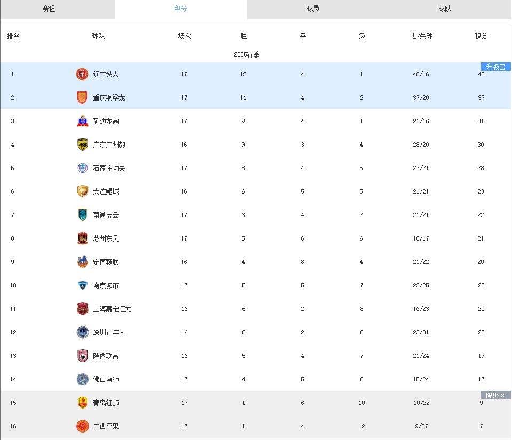
Task: Click the 上海嘉定汇龙 team name
Action: pyautogui.click(x=112, y=309)
